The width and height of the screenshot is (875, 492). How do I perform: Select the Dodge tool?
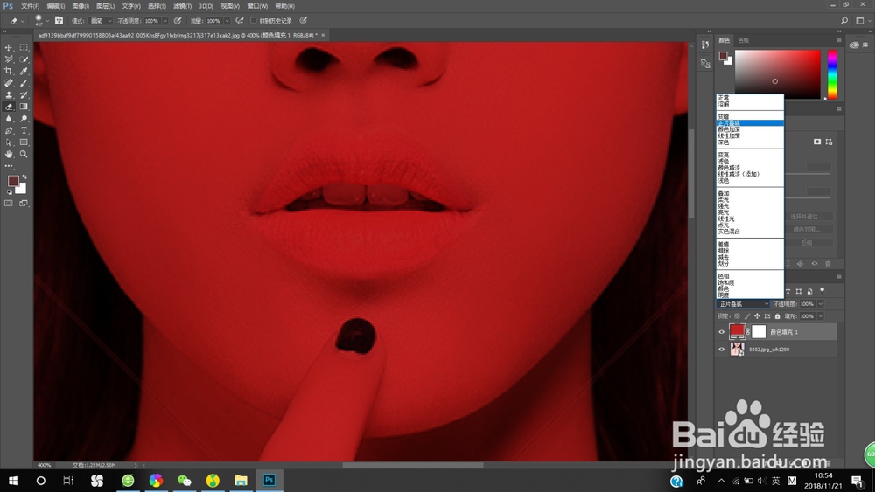click(24, 119)
